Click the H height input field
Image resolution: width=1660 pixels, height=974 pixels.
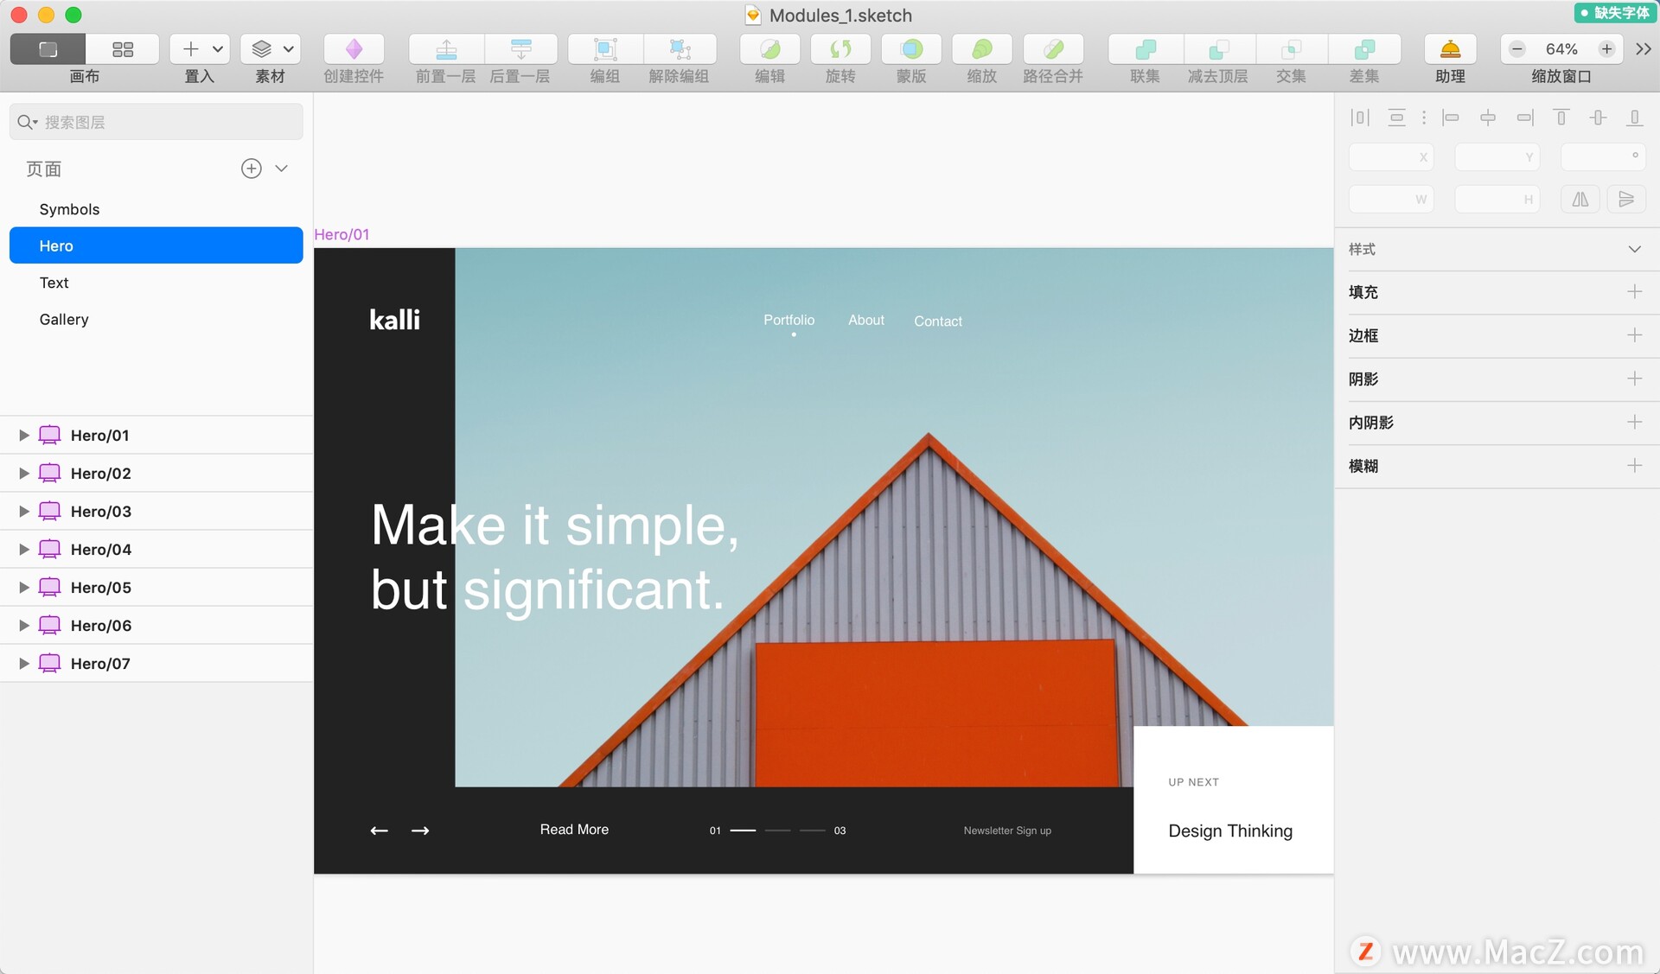(1497, 200)
